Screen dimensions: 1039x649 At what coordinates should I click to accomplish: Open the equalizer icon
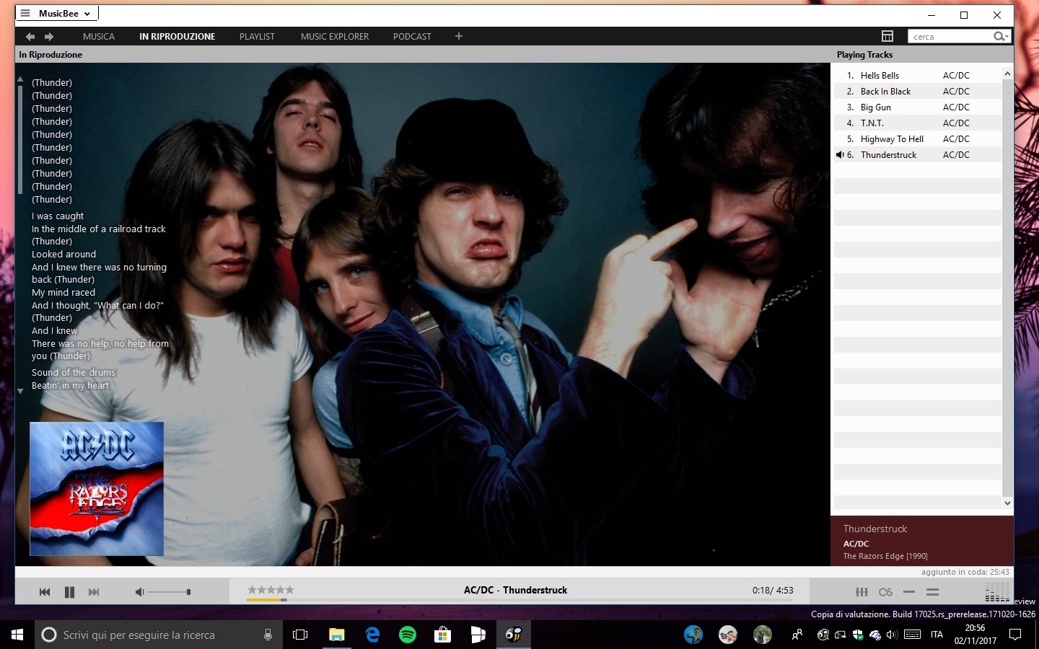click(x=862, y=592)
